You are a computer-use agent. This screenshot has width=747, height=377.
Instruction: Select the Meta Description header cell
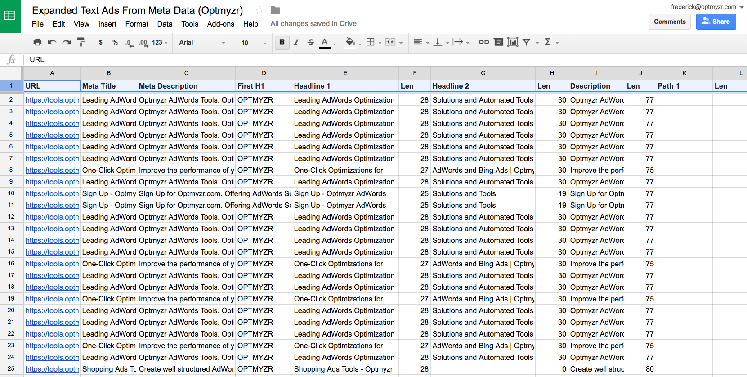[186, 86]
